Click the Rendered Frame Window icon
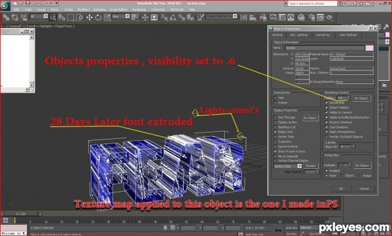This screenshot has width=392, height=236. (x=320, y=17)
